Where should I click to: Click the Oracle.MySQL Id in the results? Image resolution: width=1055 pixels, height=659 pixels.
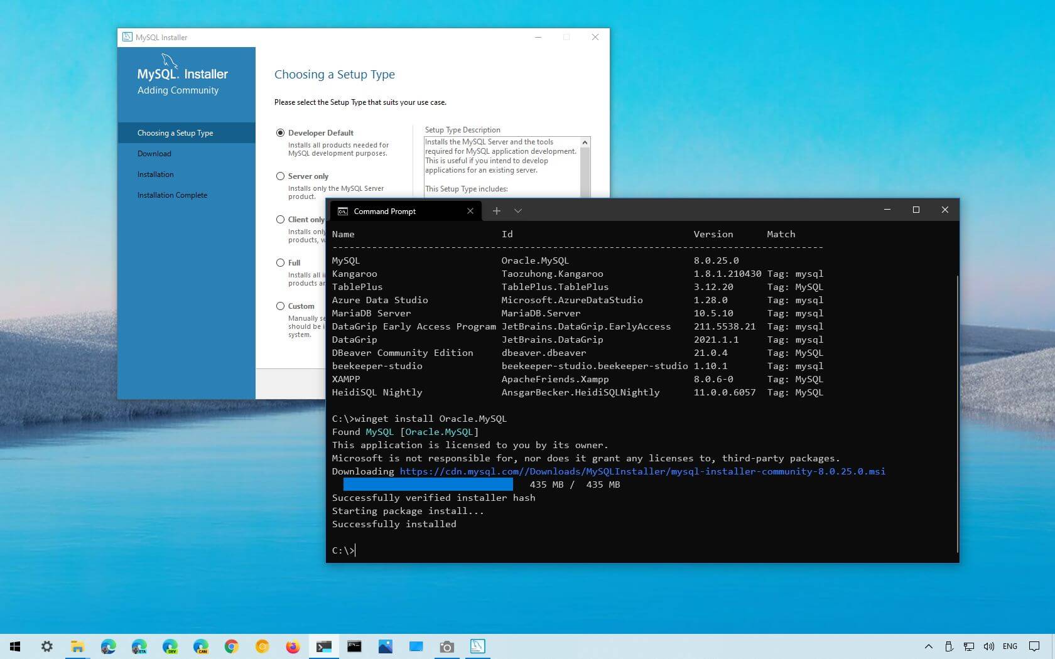tap(535, 260)
